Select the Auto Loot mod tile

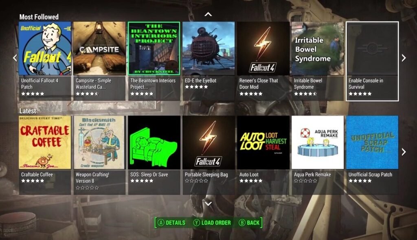(263, 155)
